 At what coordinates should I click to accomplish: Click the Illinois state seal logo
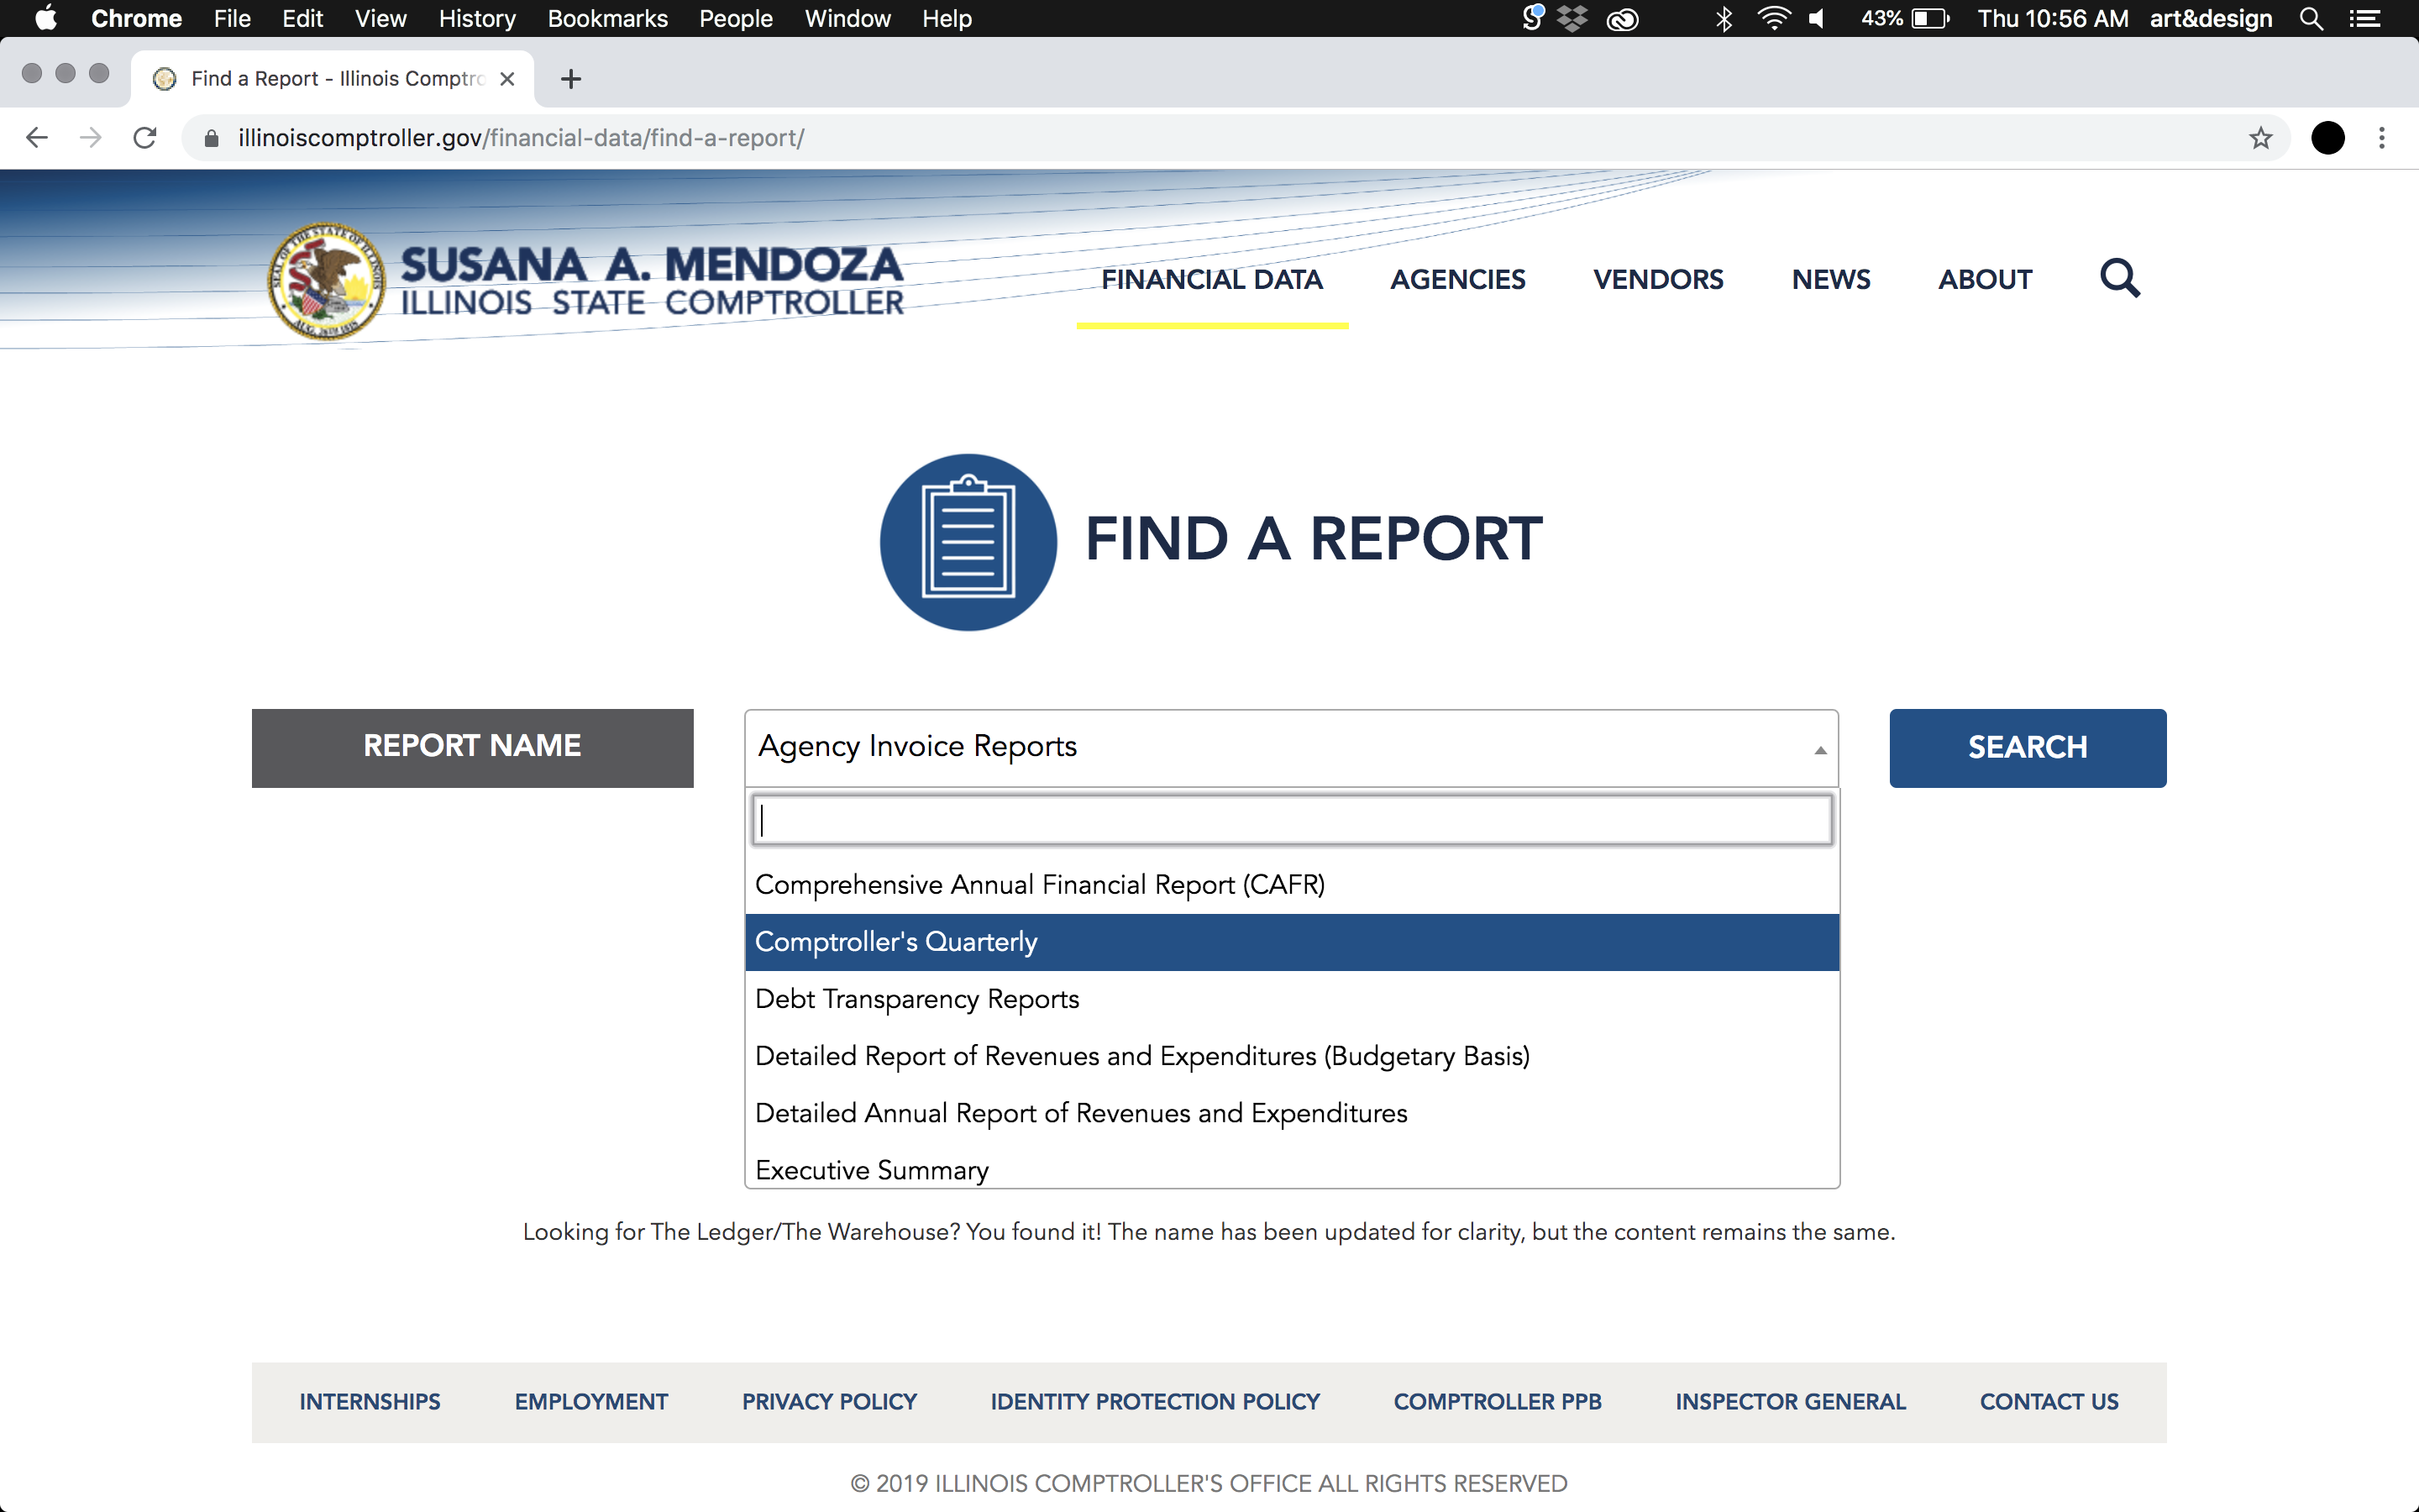click(326, 281)
